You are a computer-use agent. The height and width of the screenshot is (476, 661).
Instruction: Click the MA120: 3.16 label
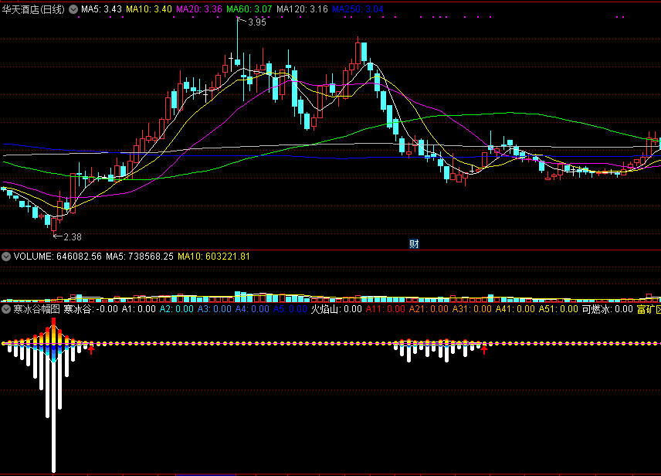pyautogui.click(x=302, y=9)
